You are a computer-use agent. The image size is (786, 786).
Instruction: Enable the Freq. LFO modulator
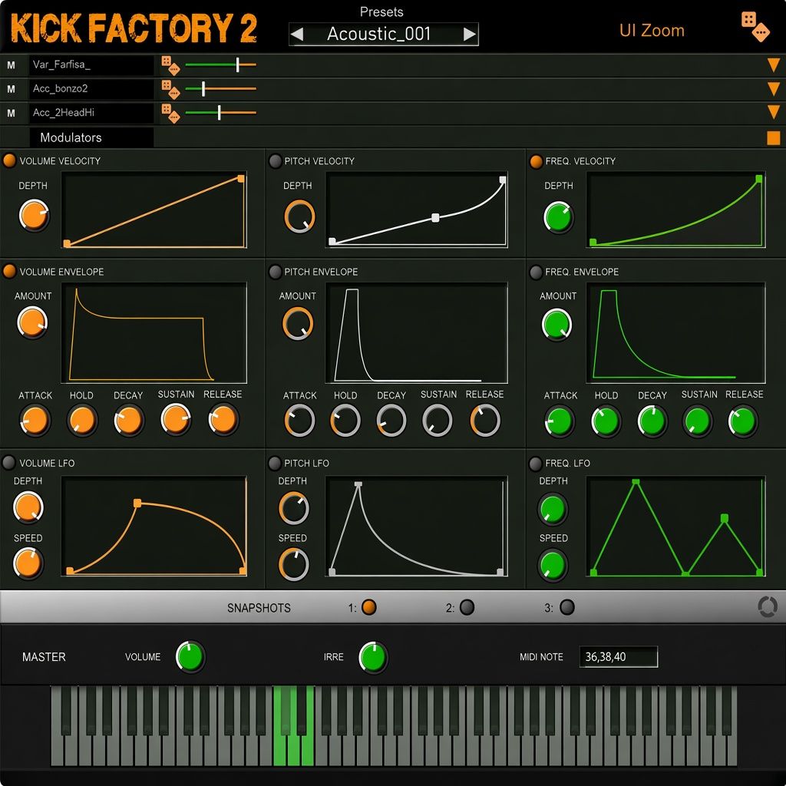(535, 464)
